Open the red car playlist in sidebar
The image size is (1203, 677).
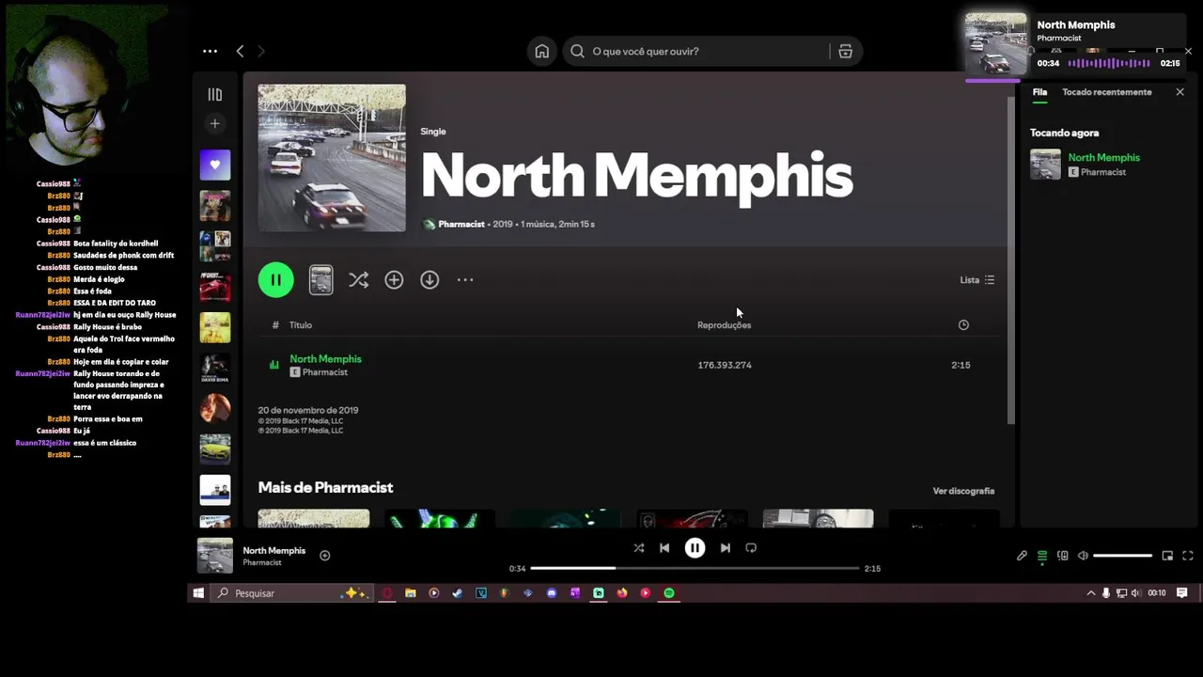tap(214, 287)
